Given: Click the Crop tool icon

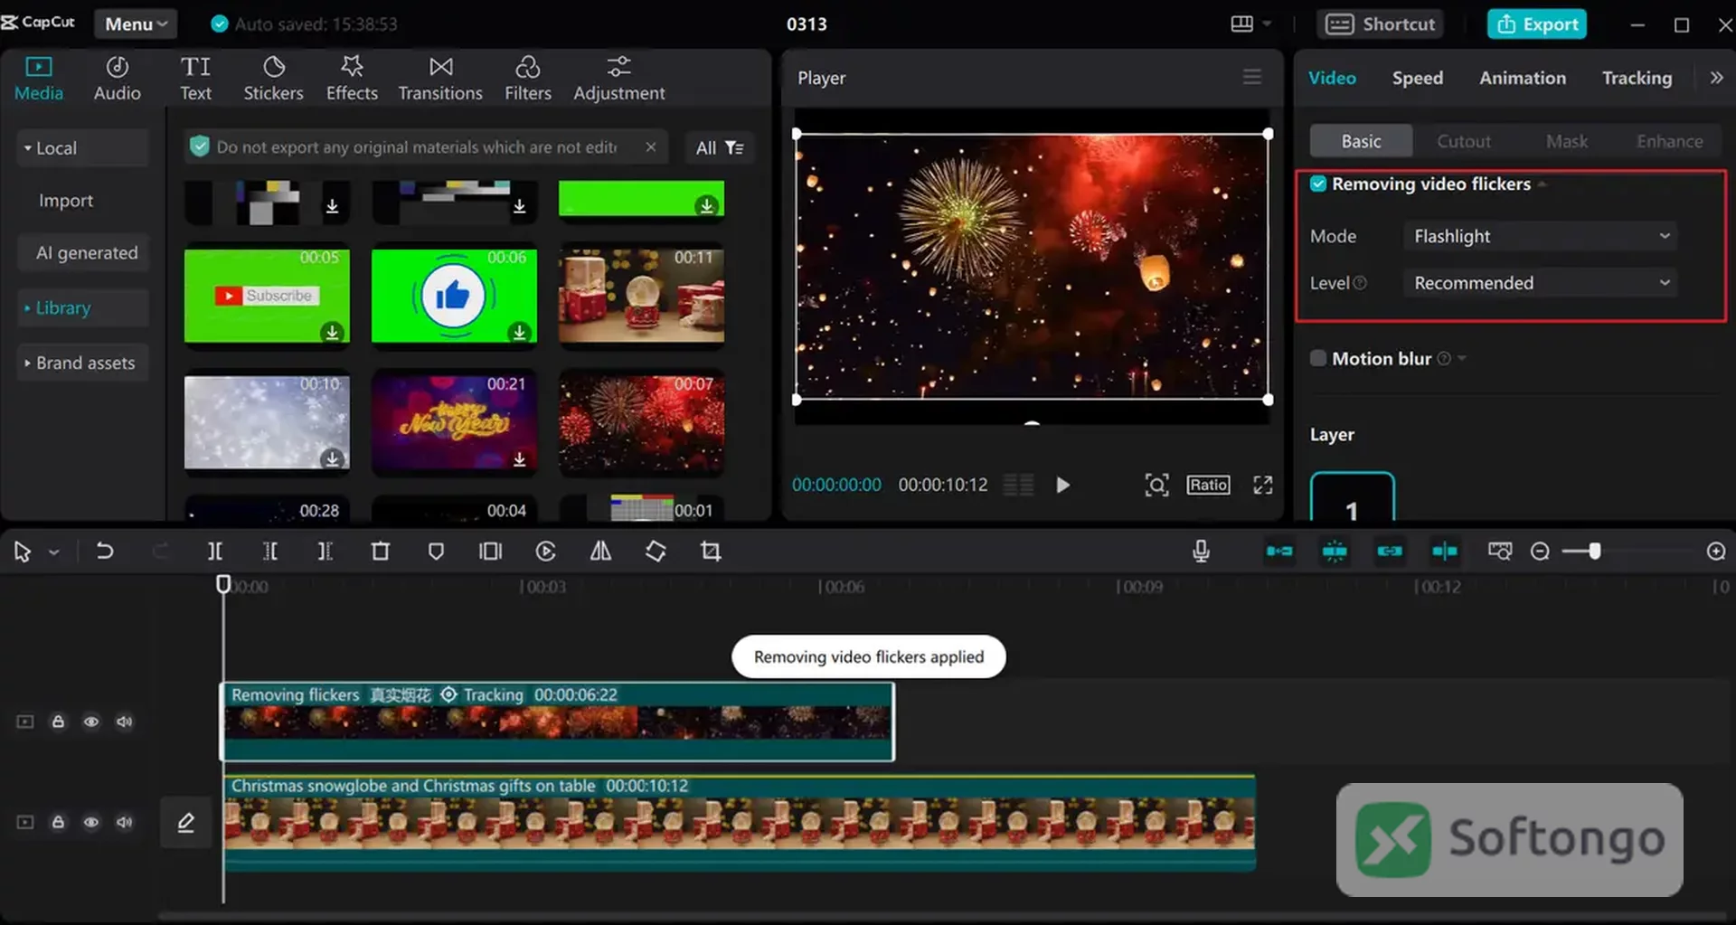Looking at the screenshot, I should point(711,551).
